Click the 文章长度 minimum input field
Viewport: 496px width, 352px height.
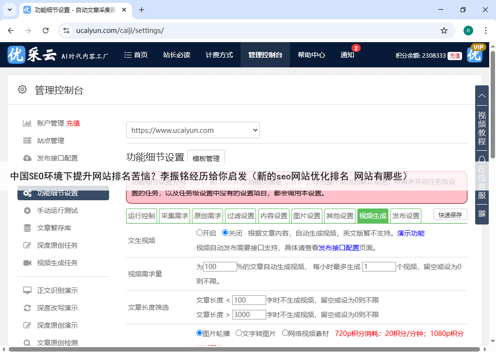tap(249, 300)
